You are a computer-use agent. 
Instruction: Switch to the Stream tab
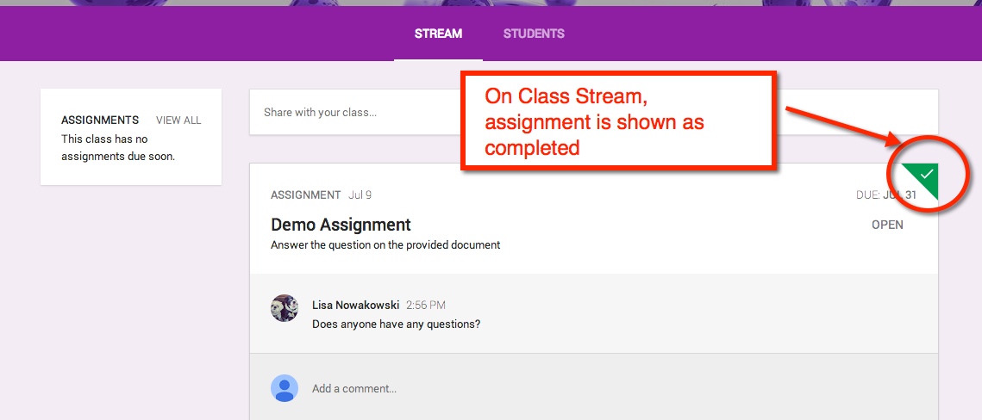[438, 34]
